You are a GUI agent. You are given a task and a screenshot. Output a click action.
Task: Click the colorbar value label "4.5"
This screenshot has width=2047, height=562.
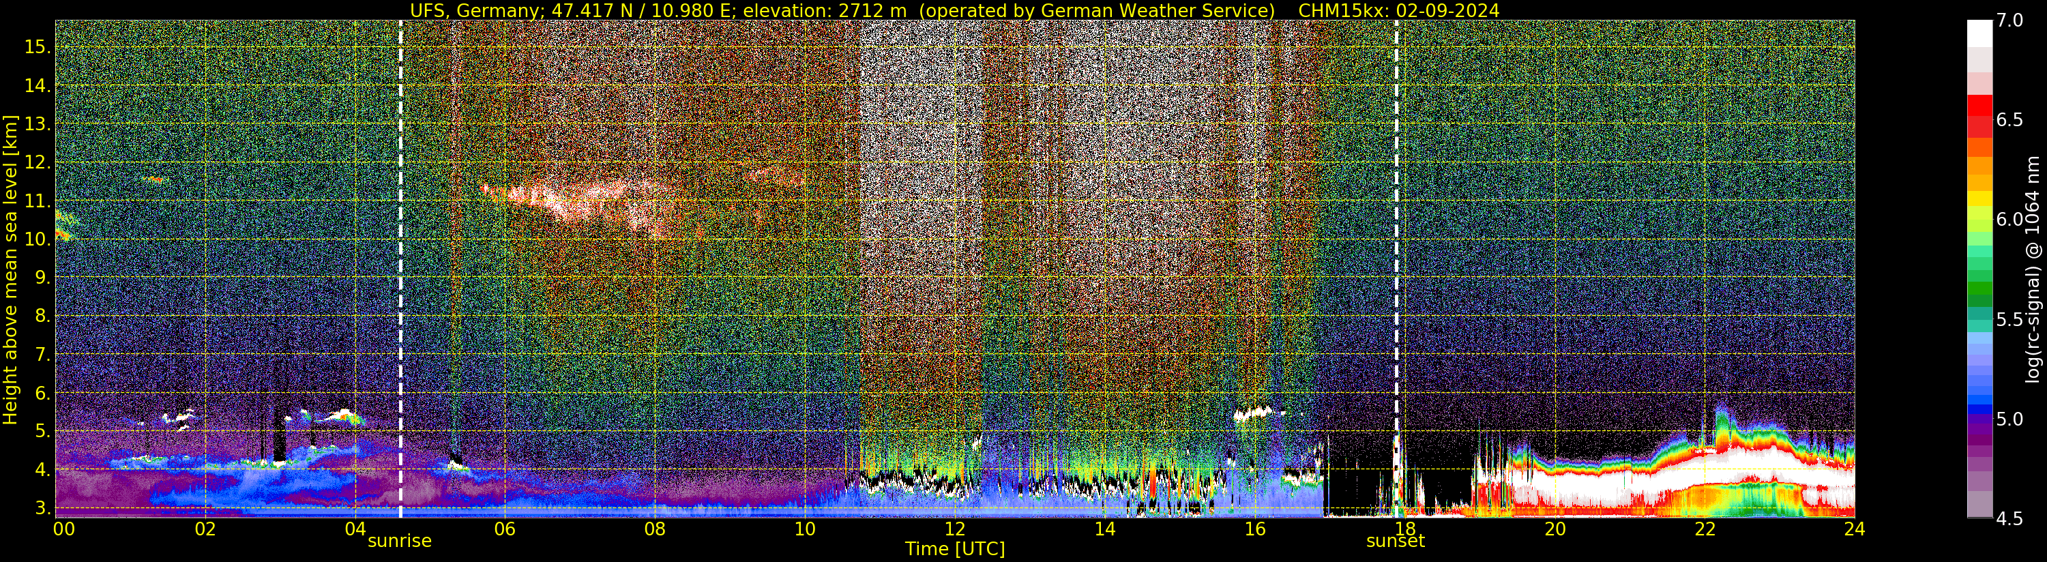(x=2009, y=519)
